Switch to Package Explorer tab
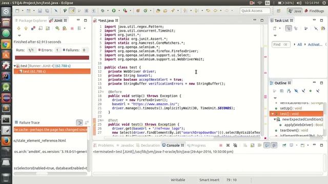Image resolution: width=328 pixels, height=184 pixels. pyautogui.click(x=31, y=20)
